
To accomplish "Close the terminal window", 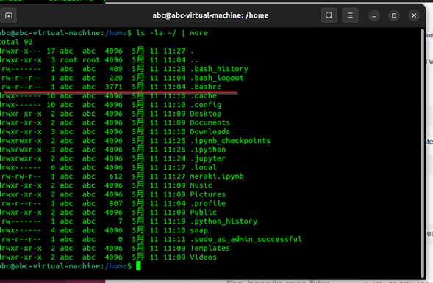I will click(x=414, y=15).
